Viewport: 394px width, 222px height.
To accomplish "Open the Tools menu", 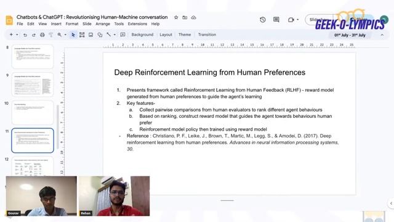I will 119,24.
